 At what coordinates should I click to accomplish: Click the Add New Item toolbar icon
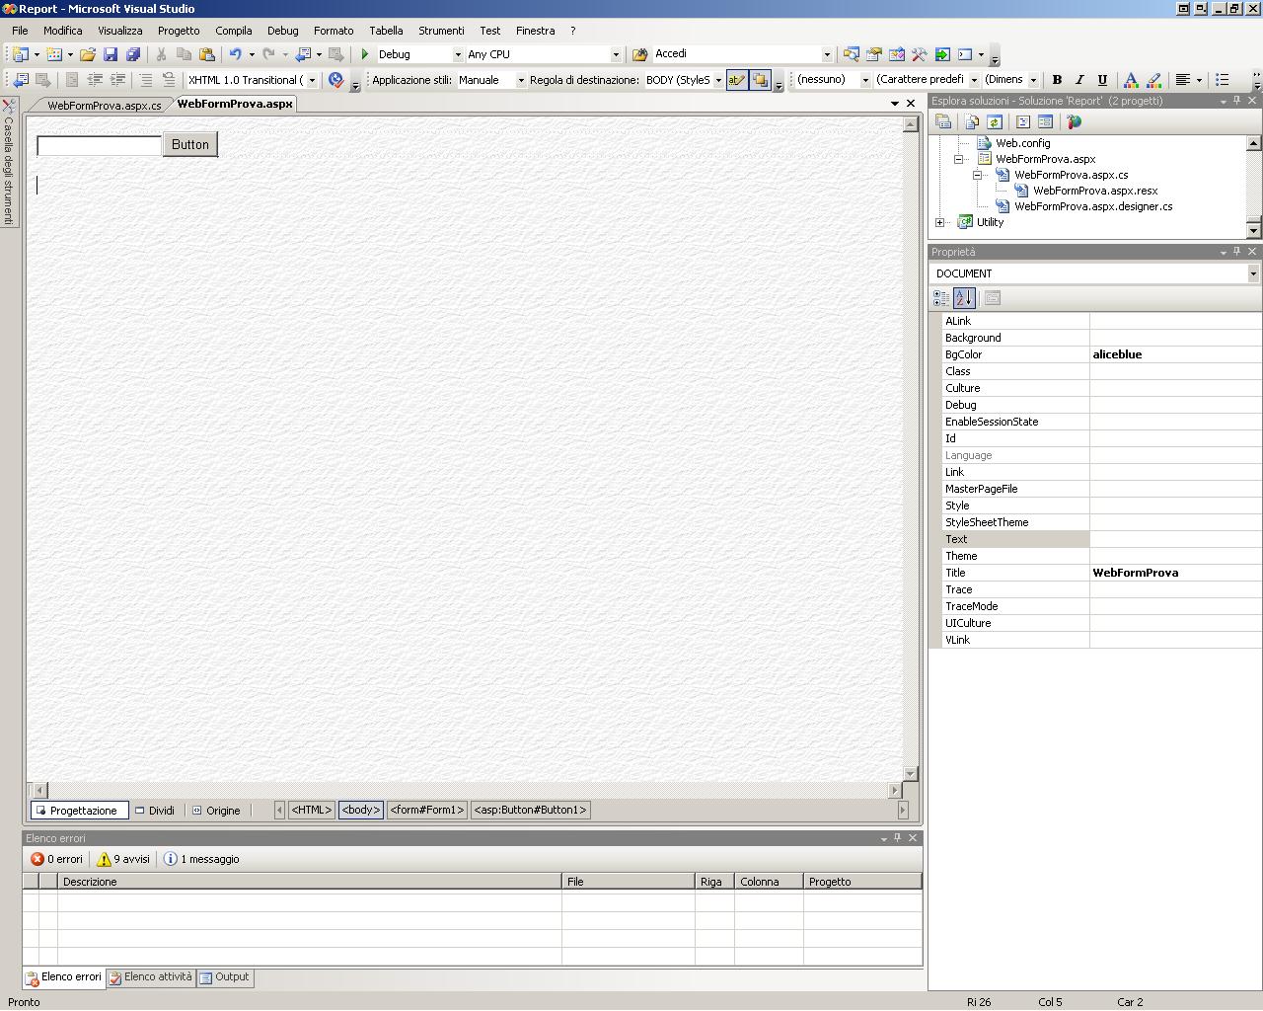pos(54,54)
